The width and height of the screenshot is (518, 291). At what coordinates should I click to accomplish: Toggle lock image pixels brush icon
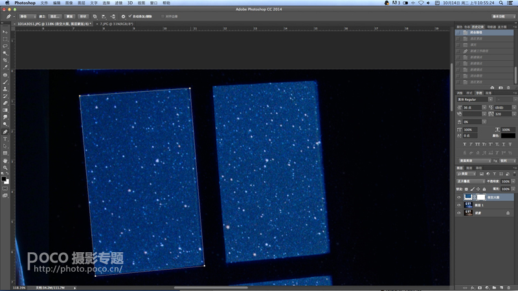[x=472, y=189]
